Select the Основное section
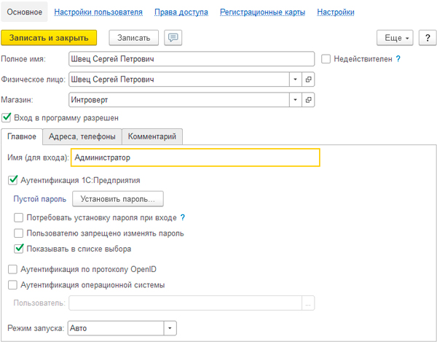 click(x=25, y=12)
